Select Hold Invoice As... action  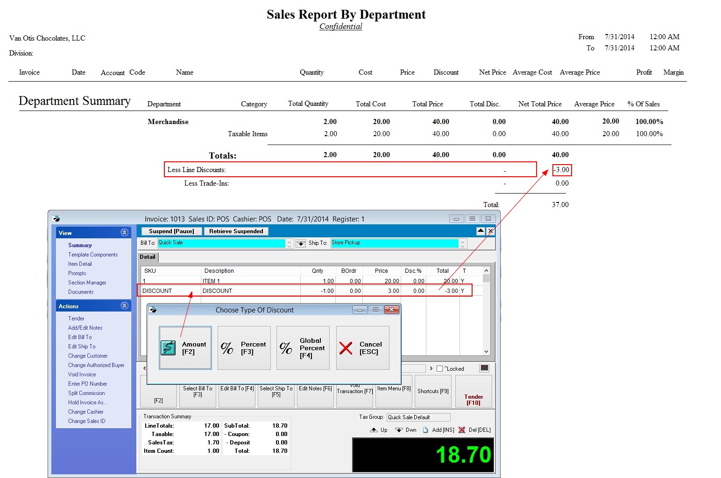tap(87, 402)
